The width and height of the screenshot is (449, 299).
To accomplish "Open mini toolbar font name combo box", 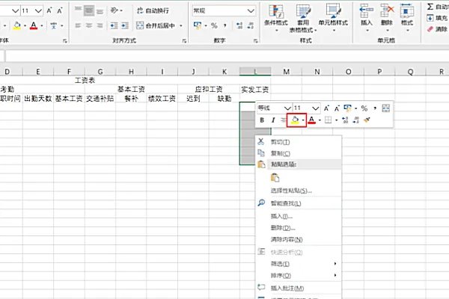I will coord(274,108).
